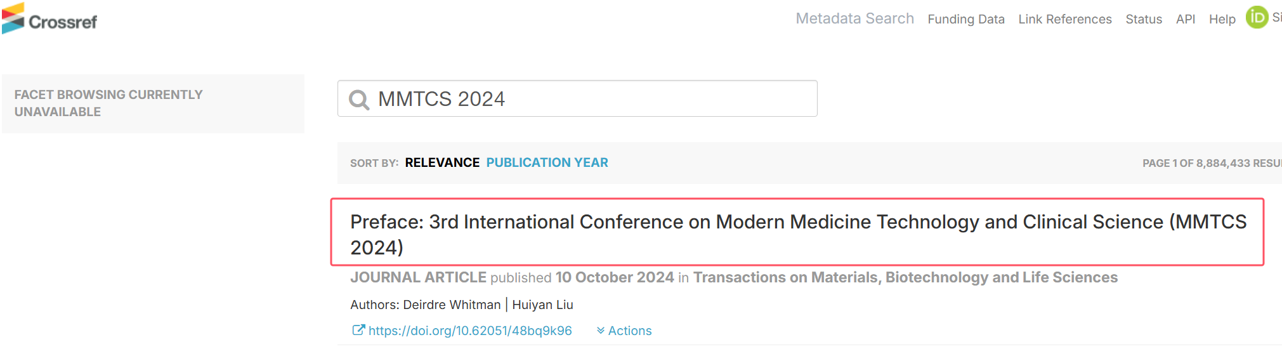
Task: Expand the Actions dropdown
Action: tap(624, 331)
